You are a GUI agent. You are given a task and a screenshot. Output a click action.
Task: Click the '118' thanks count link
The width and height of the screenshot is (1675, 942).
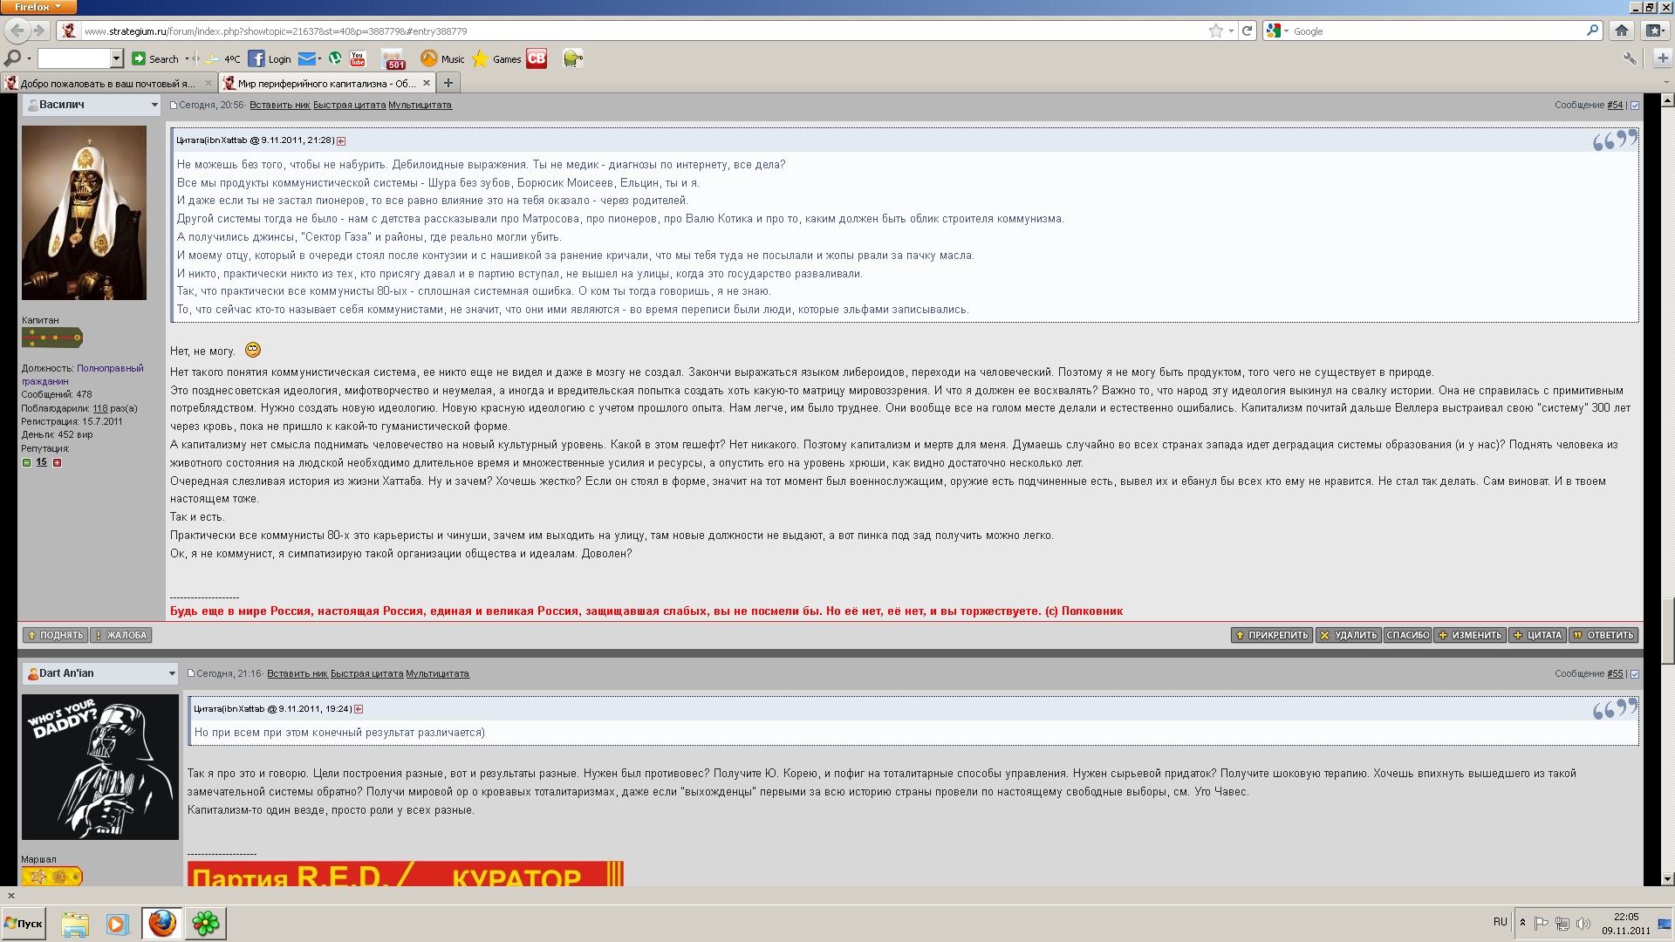point(100,408)
